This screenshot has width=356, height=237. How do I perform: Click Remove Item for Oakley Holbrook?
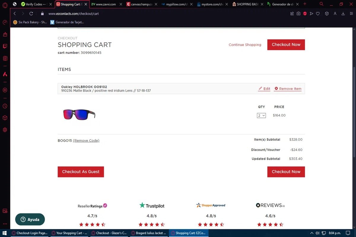[288, 89]
